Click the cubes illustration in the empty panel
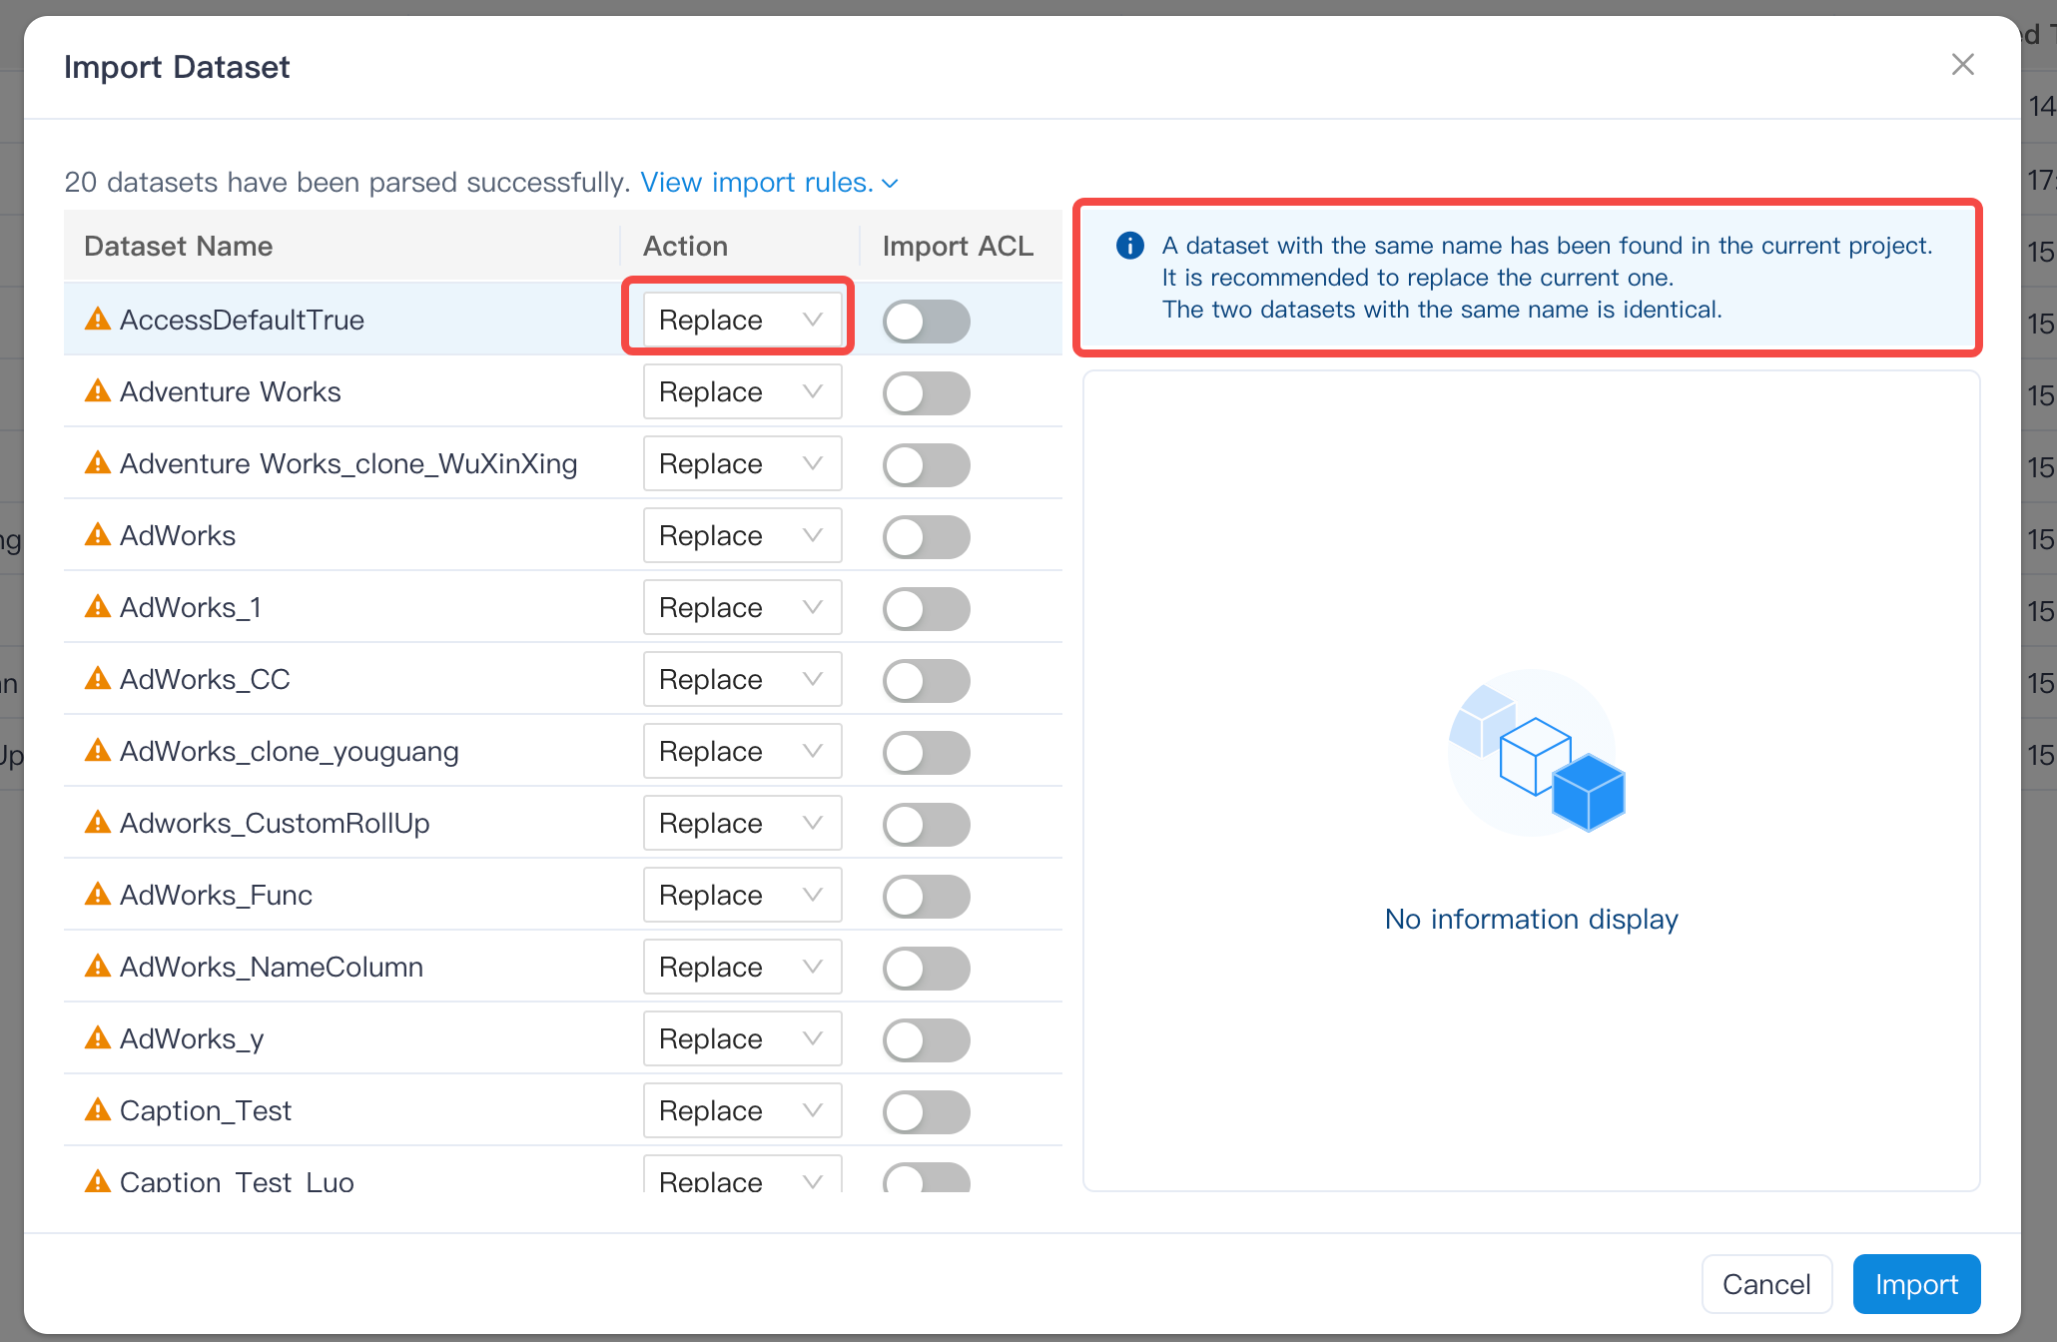 pos(1536,753)
